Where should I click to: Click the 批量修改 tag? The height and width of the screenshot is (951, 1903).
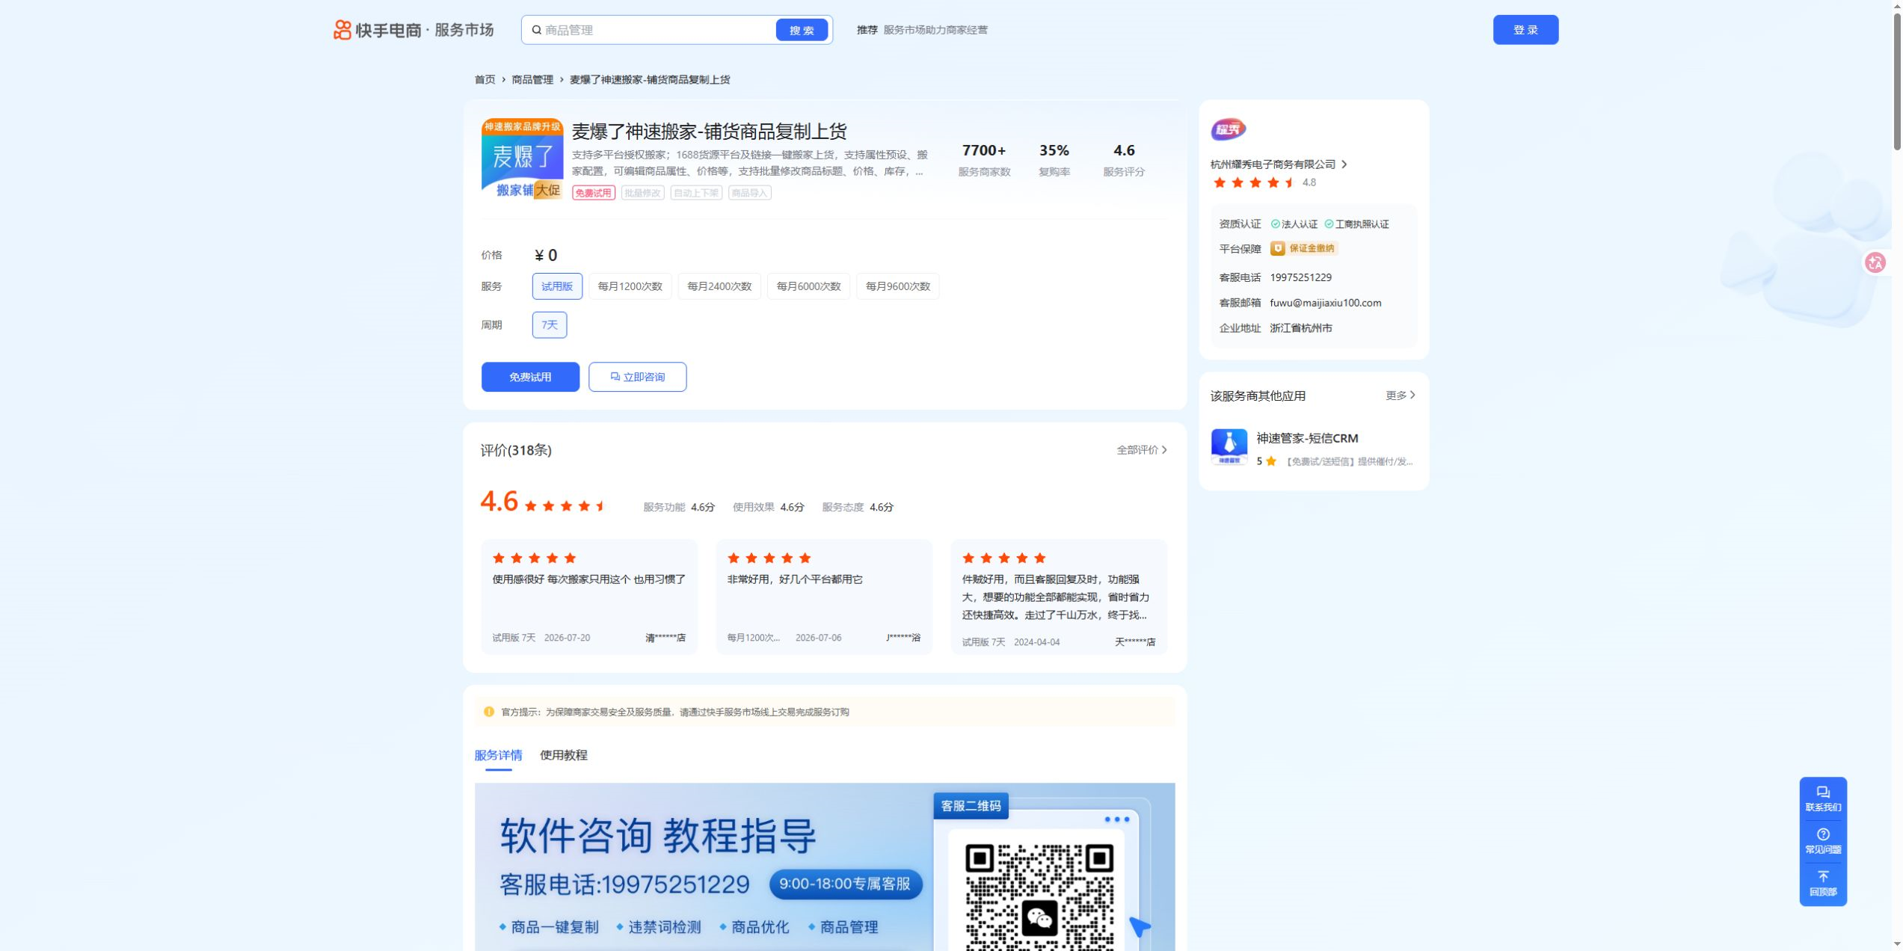coord(642,193)
